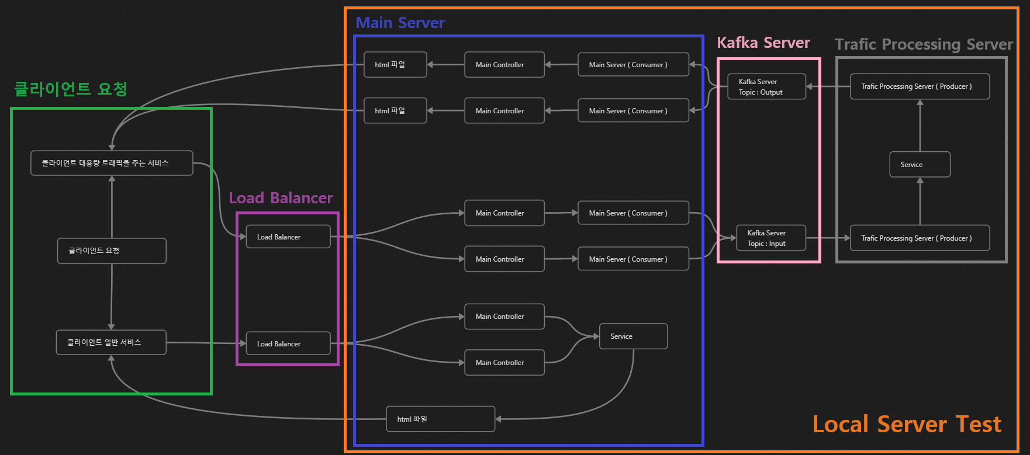Viewport: 1030px width, 455px height.
Task: Select Service node inside Trafic Processing Server
Action: pyautogui.click(x=920, y=164)
